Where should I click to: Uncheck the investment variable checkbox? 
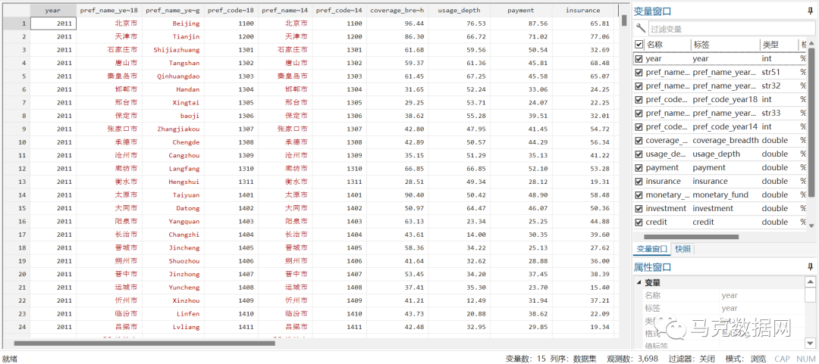[x=639, y=209]
